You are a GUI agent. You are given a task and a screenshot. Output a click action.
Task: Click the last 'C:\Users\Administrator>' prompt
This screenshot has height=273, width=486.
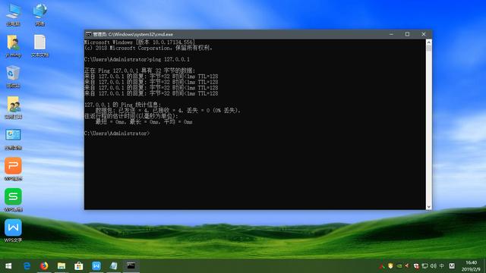pyautogui.click(x=116, y=133)
